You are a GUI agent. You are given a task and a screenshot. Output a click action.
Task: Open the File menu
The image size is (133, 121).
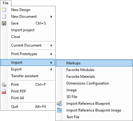(x=6, y=3)
